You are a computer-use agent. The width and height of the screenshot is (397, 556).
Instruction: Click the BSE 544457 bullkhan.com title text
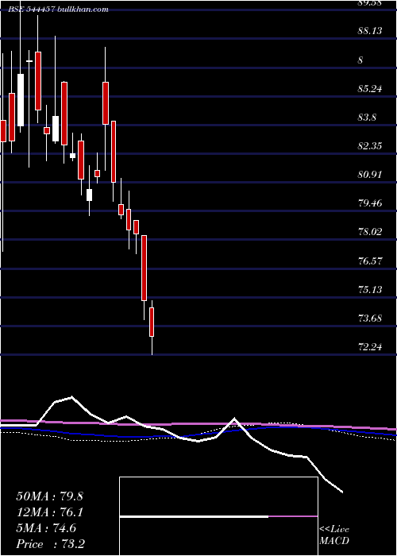coord(59,10)
